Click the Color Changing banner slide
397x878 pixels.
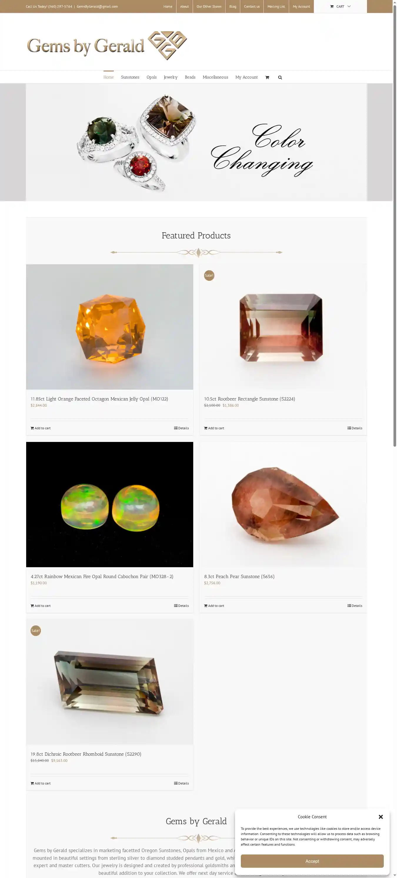pos(196,142)
